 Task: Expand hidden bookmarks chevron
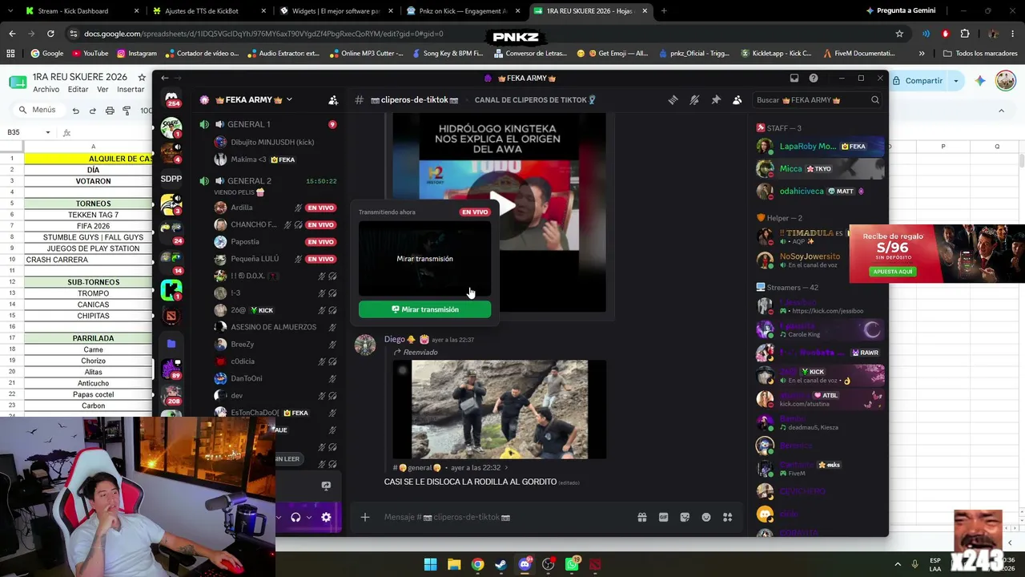pyautogui.click(x=922, y=54)
